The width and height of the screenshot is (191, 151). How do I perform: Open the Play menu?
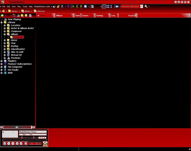(x=19, y=7)
